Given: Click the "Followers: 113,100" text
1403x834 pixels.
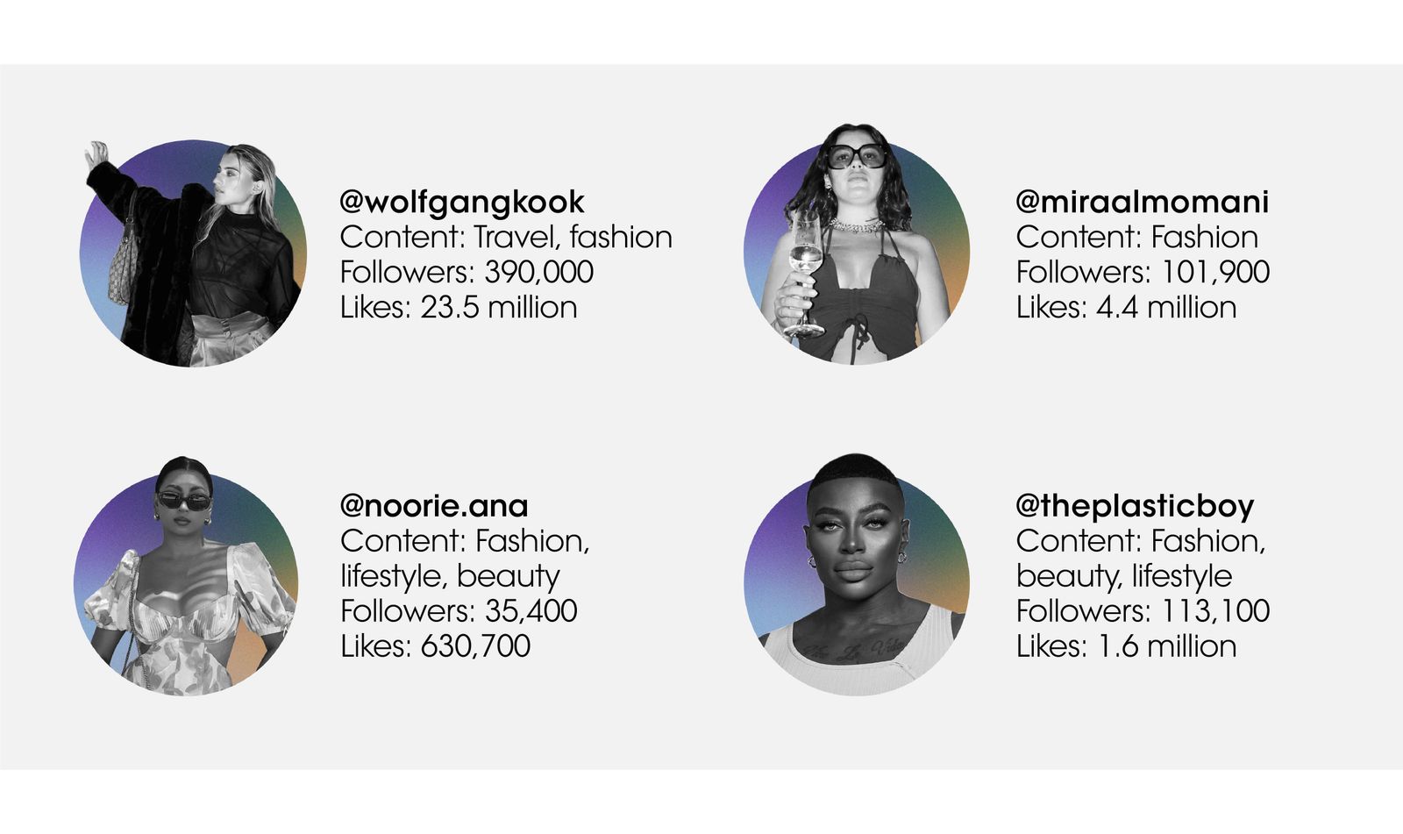Looking at the screenshot, I should coord(1143,611).
